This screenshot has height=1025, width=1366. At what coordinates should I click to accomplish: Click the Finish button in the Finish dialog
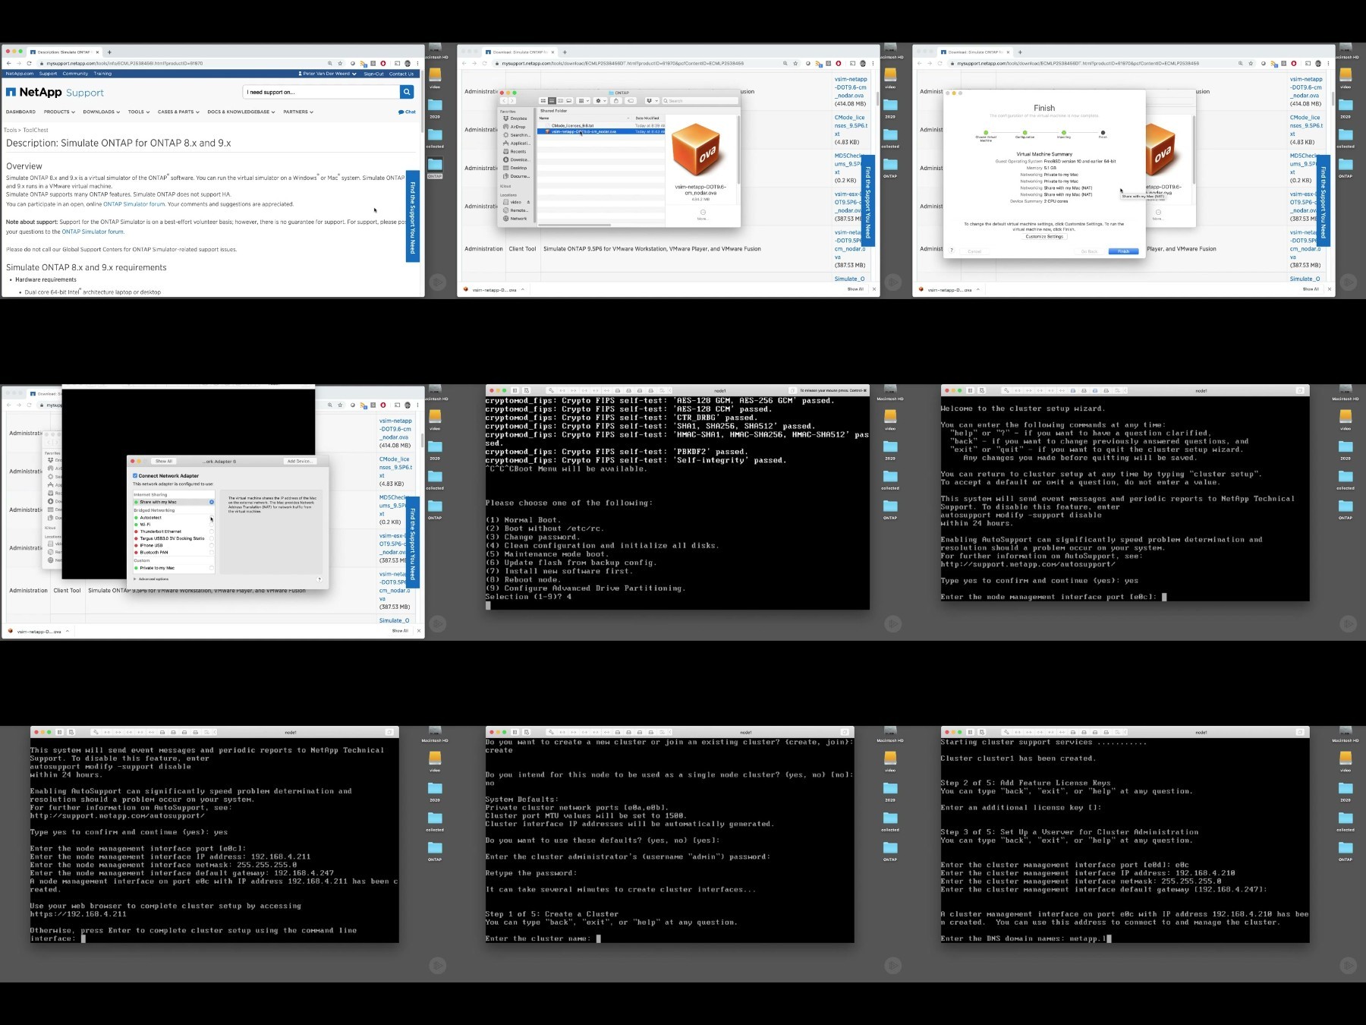[1123, 251]
